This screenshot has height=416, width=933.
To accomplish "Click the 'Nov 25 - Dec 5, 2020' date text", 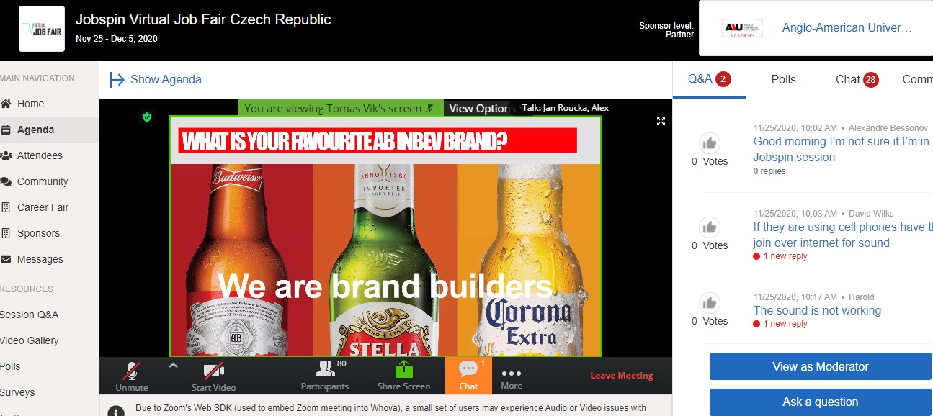I will [x=116, y=39].
